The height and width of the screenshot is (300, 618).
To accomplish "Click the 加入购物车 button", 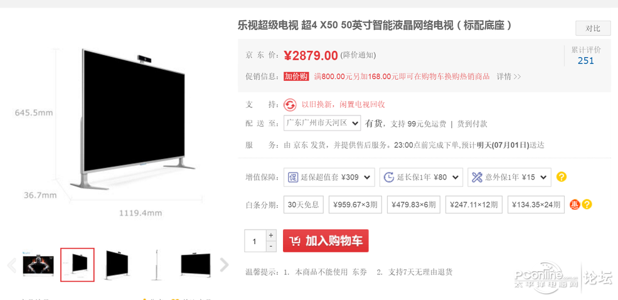I will pos(326,241).
